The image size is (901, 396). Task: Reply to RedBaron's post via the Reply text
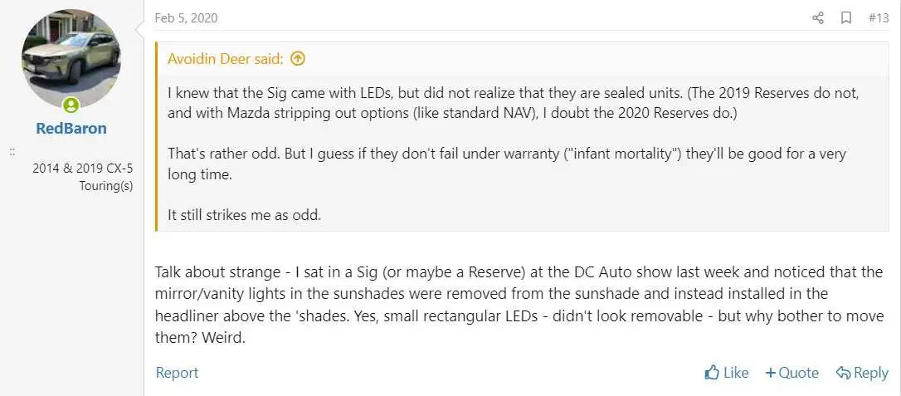coord(871,373)
